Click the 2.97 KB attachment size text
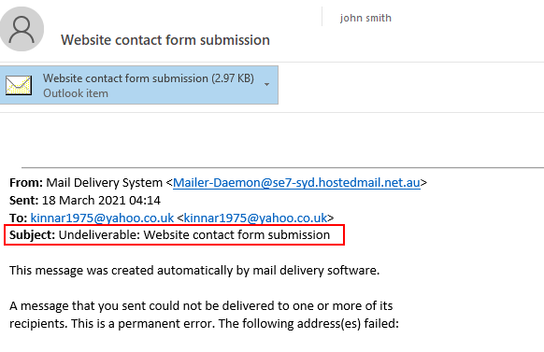The height and width of the screenshot is (352, 544). [233, 78]
